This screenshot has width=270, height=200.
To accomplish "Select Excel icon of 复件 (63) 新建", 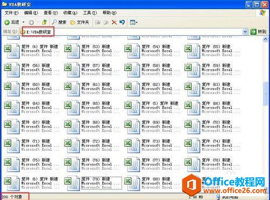I will [x=192, y=89].
